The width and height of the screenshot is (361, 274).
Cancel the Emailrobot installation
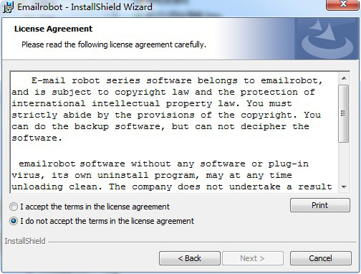click(321, 258)
